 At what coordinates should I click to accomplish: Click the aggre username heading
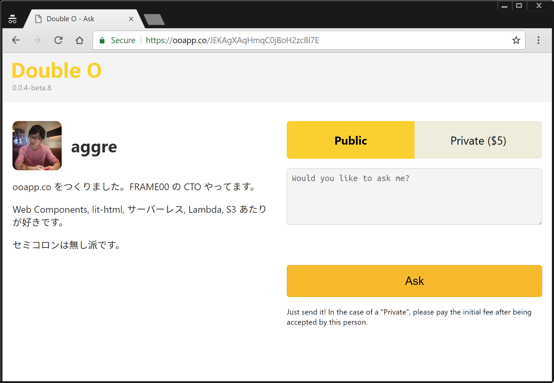(94, 147)
